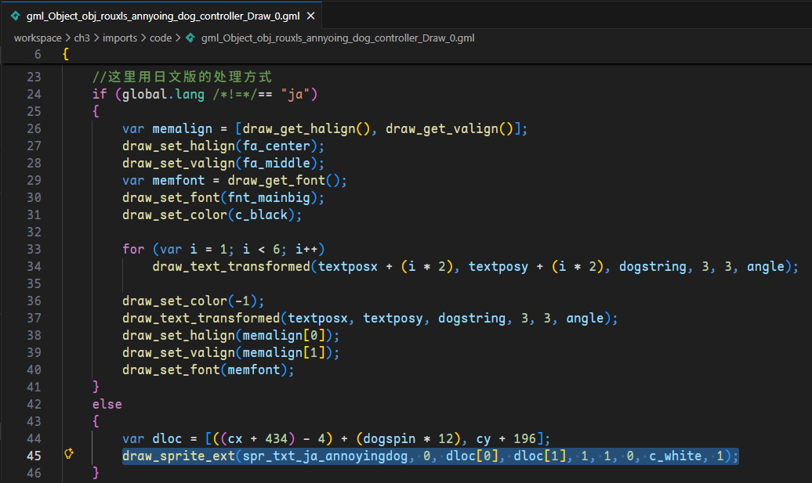Click the GML file icon in the tab
Viewport: 812px width, 483px height.
tap(16, 16)
